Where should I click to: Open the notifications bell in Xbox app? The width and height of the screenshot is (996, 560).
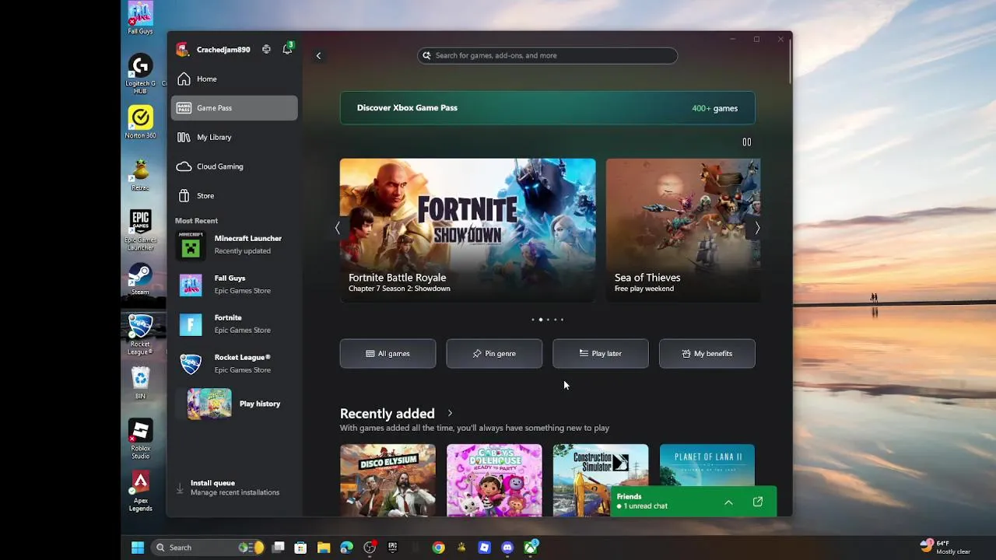(x=287, y=49)
